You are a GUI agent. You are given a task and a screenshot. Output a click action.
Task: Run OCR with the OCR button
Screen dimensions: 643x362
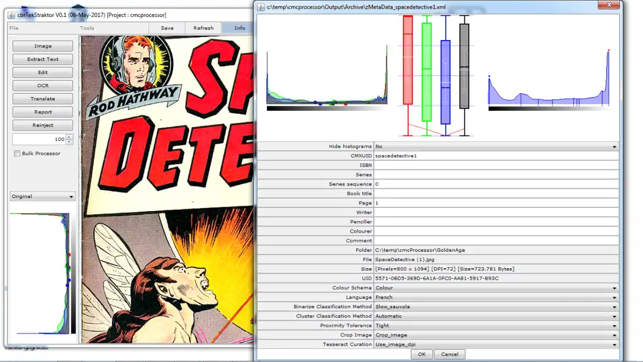(x=43, y=86)
